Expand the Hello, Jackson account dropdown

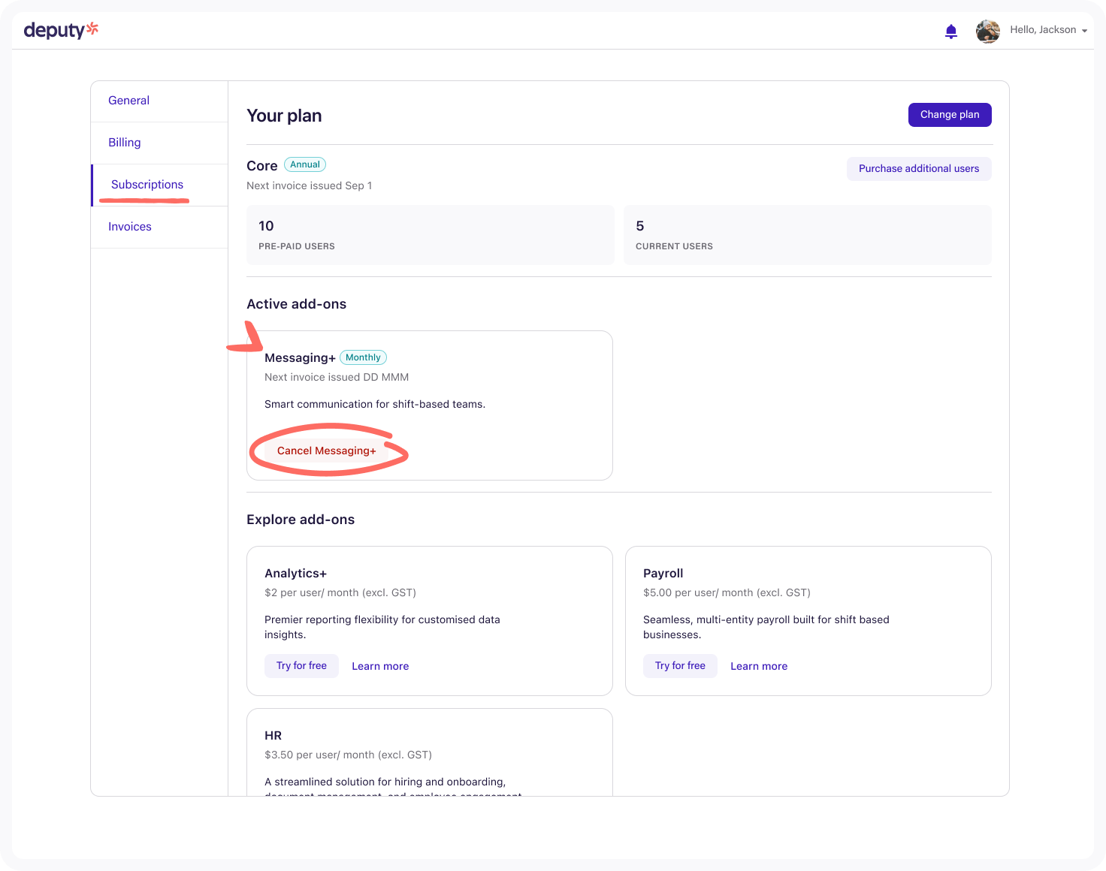coord(1049,30)
